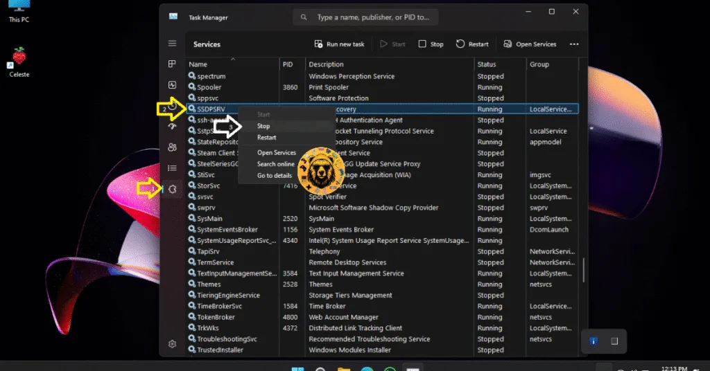The width and height of the screenshot is (710, 371).
Task: Select the spectrum service row
Action: pyautogui.click(x=383, y=76)
